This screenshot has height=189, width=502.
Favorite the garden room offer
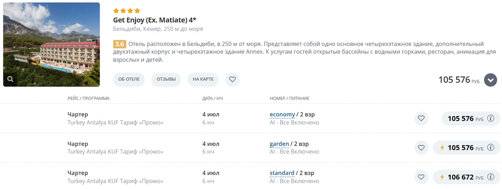point(422,148)
